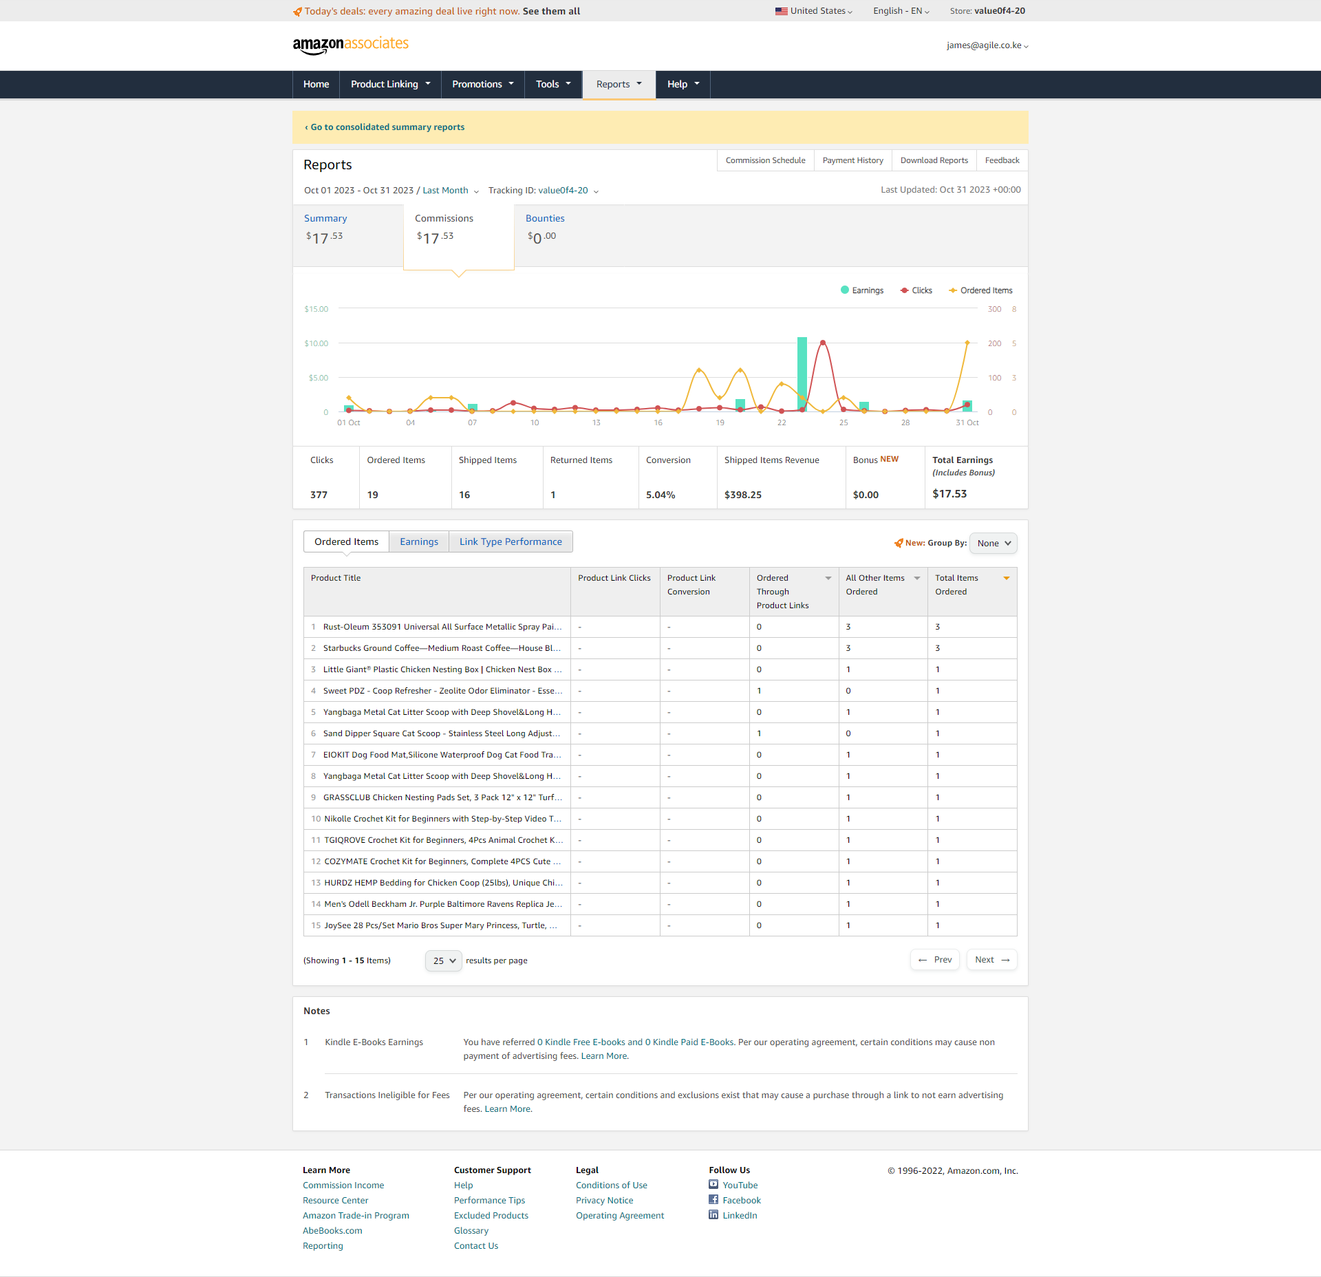
Task: Sort by Total Items Ordered arrow
Action: click(1007, 578)
